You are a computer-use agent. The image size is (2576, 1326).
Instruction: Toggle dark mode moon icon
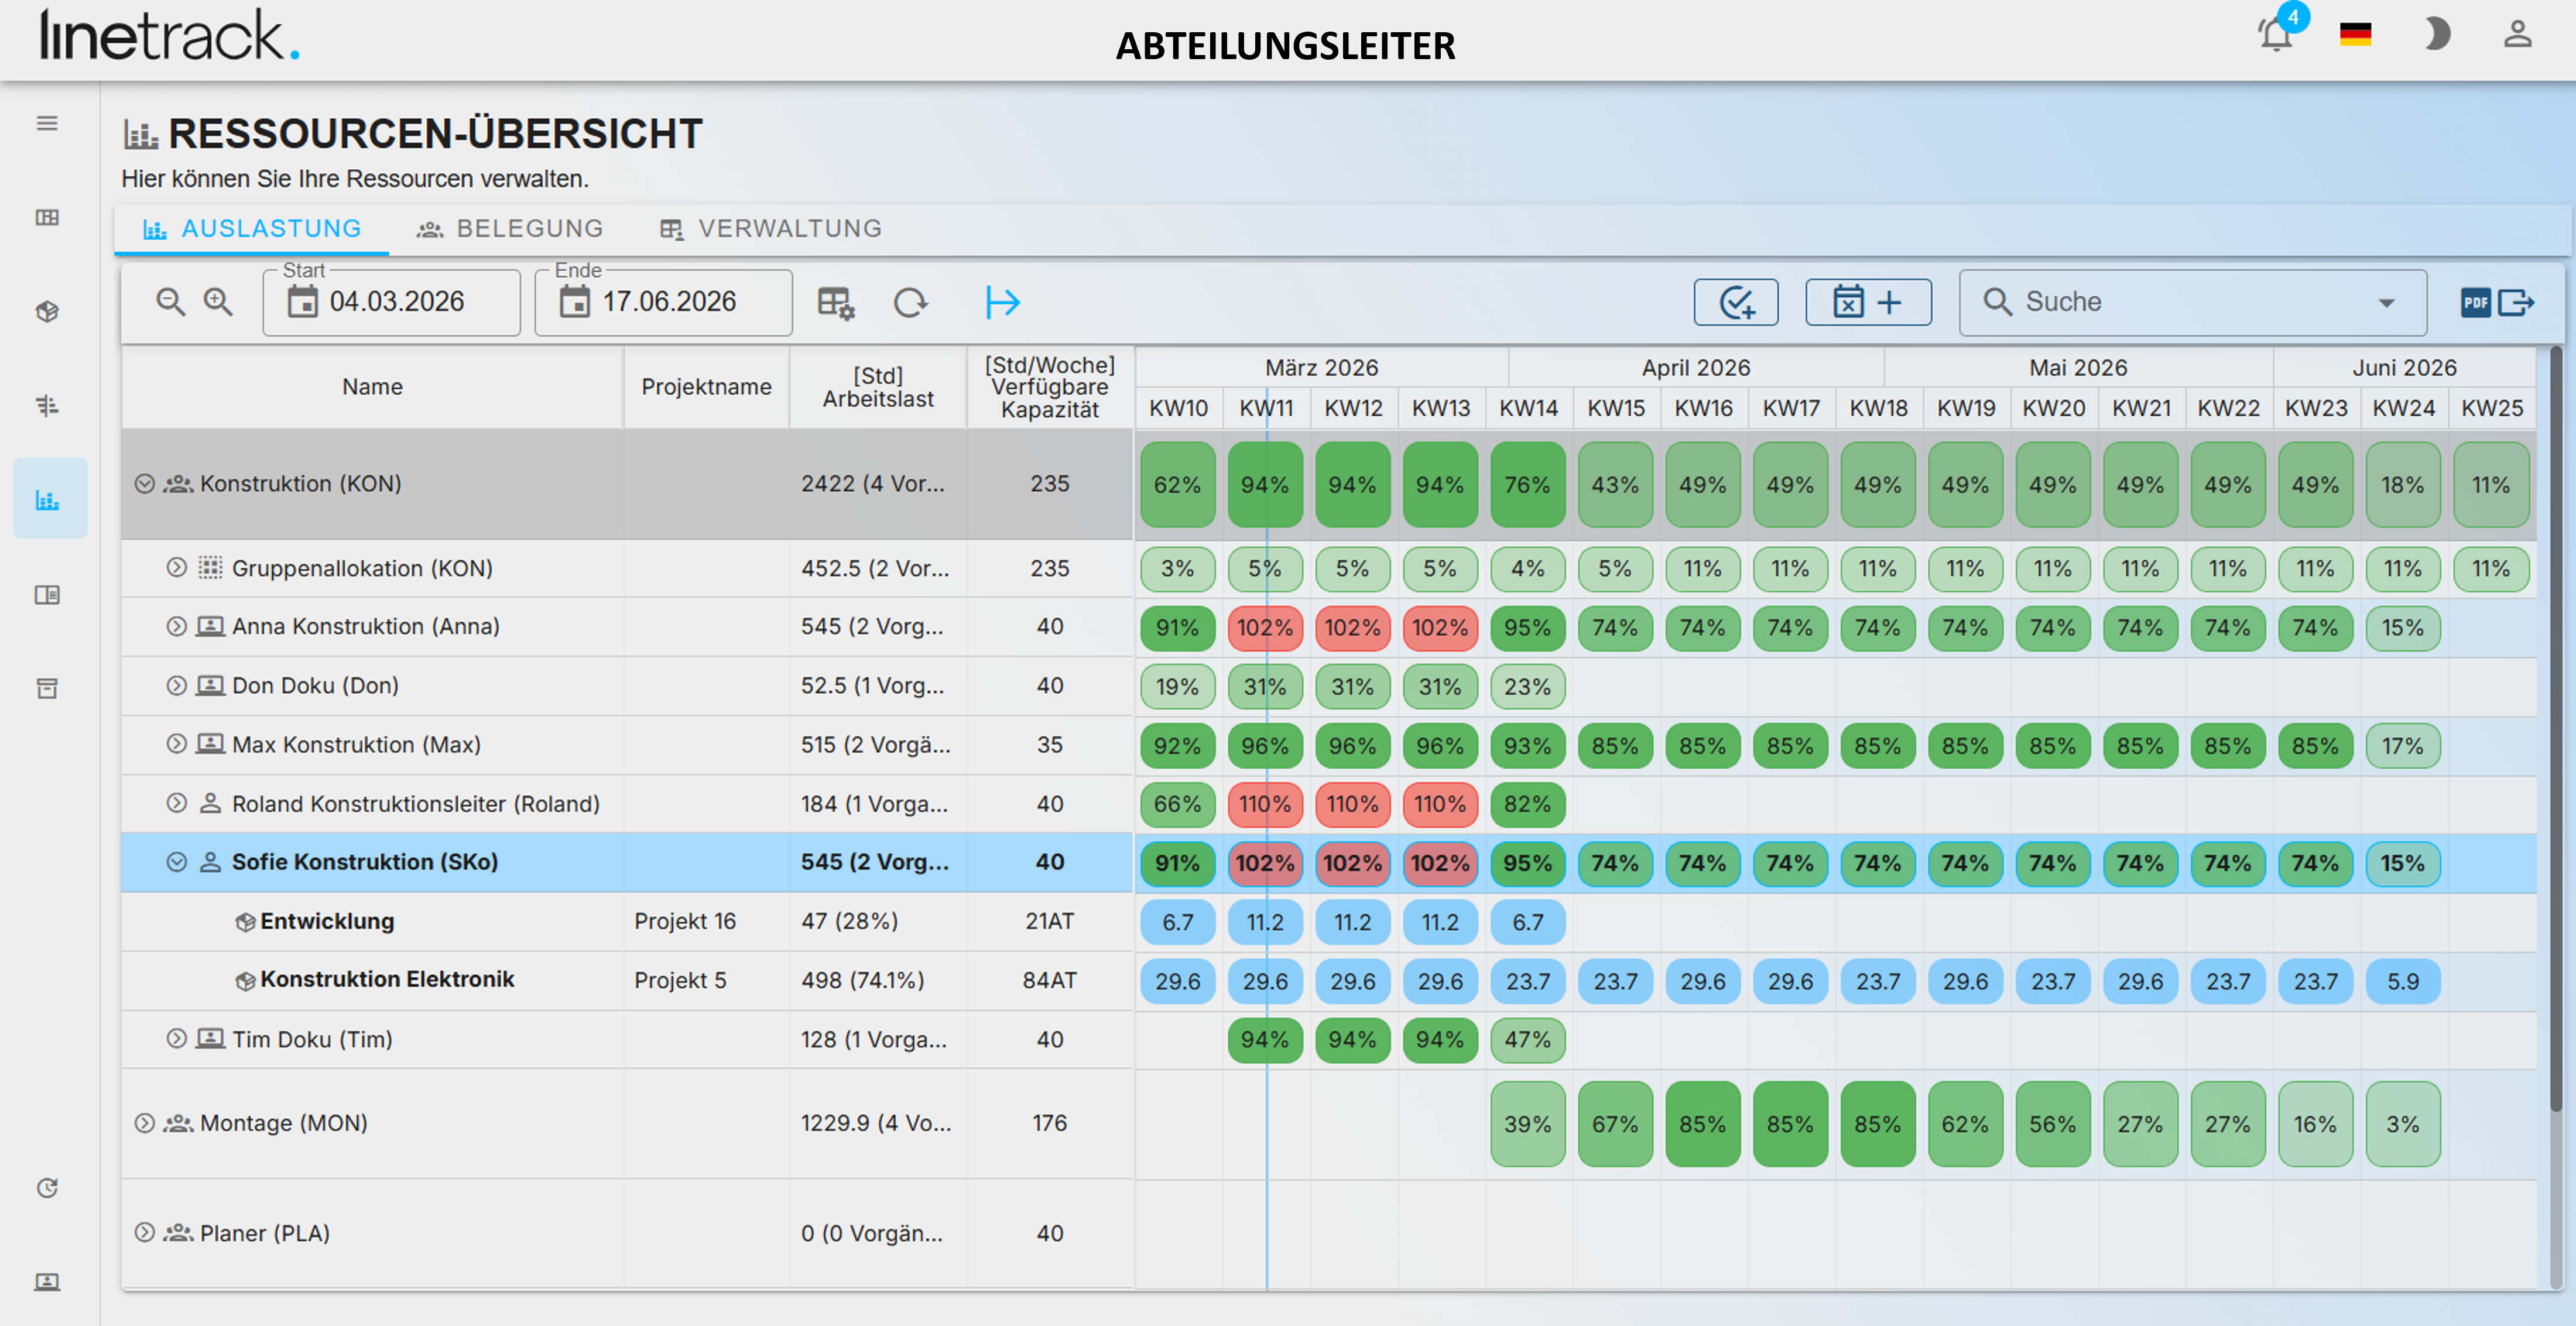(x=2437, y=34)
